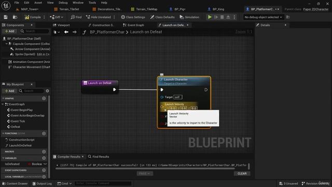
Task: Click the Eject from player icon
Action: (228, 17)
